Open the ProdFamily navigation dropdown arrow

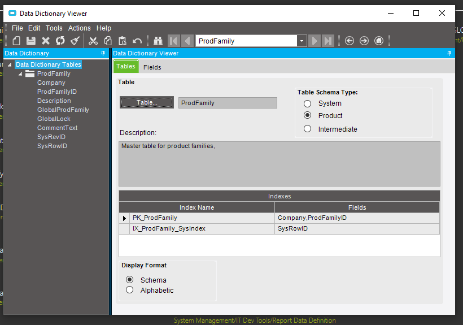click(x=302, y=41)
